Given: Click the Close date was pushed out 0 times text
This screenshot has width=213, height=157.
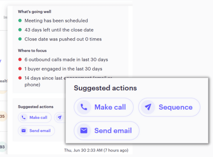Looking at the screenshot, I should [63, 39].
